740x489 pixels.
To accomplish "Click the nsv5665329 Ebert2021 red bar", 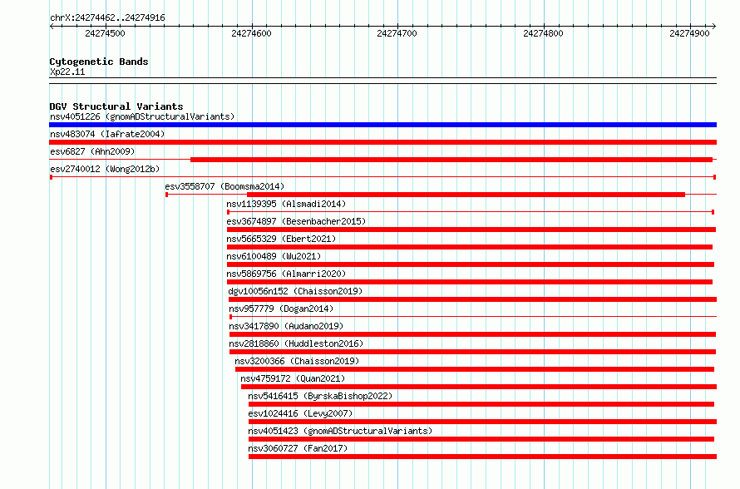I will (470, 247).
